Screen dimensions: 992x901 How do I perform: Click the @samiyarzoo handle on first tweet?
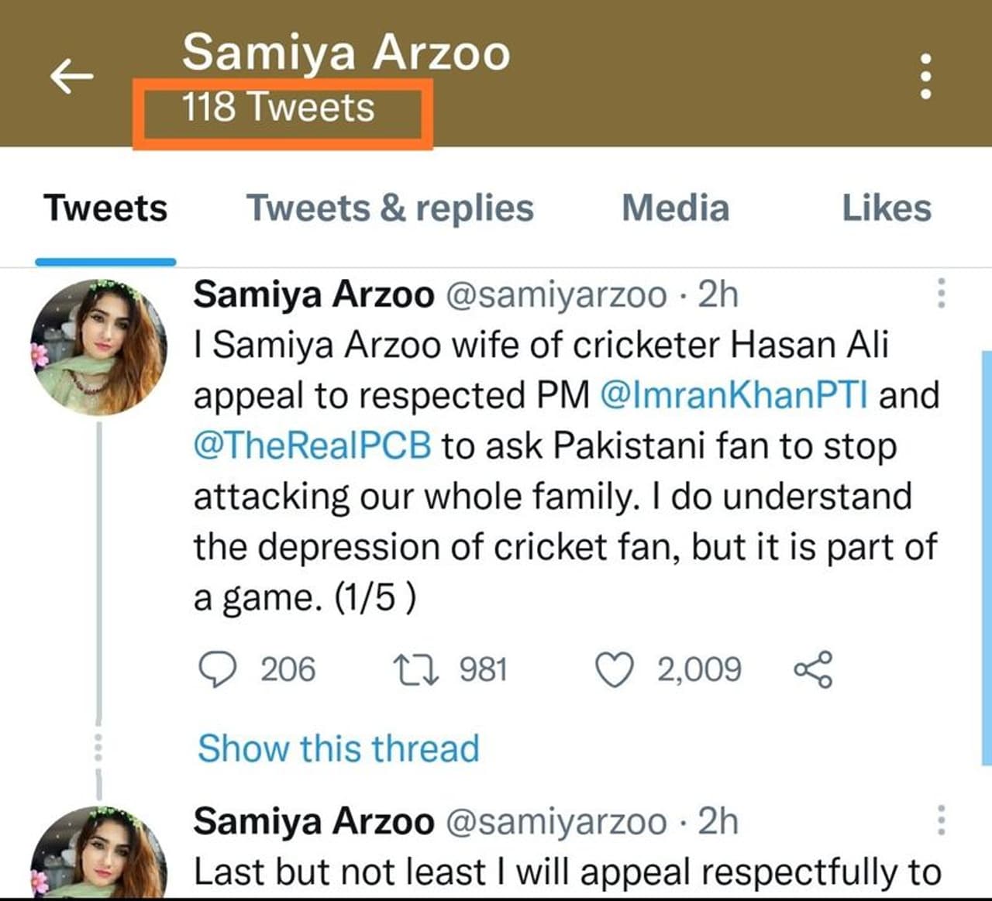(x=555, y=295)
